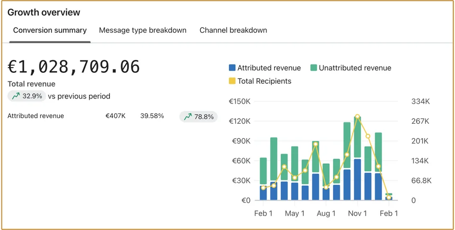455x230 pixels.
Task: Click the 39.58% value
Action: coord(152,116)
